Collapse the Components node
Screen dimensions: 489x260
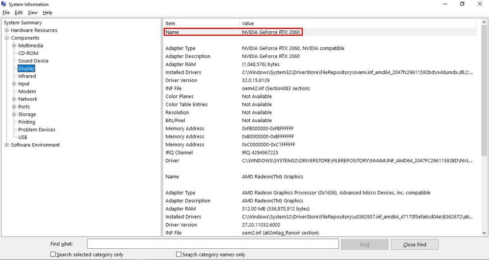[x=6, y=38]
